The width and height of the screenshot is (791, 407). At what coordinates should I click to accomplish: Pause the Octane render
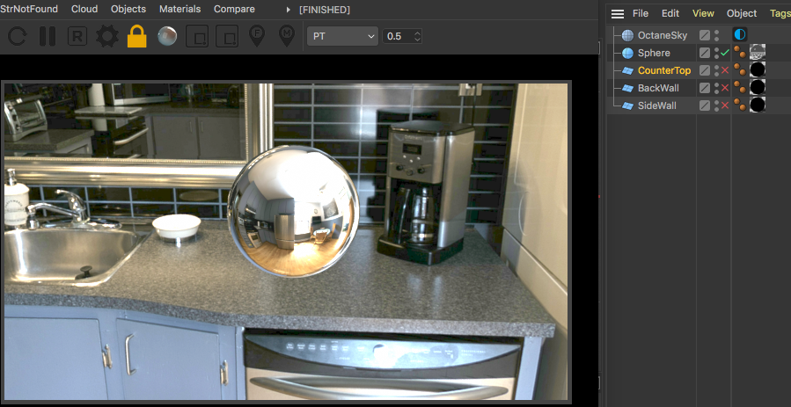pyautogui.click(x=48, y=36)
